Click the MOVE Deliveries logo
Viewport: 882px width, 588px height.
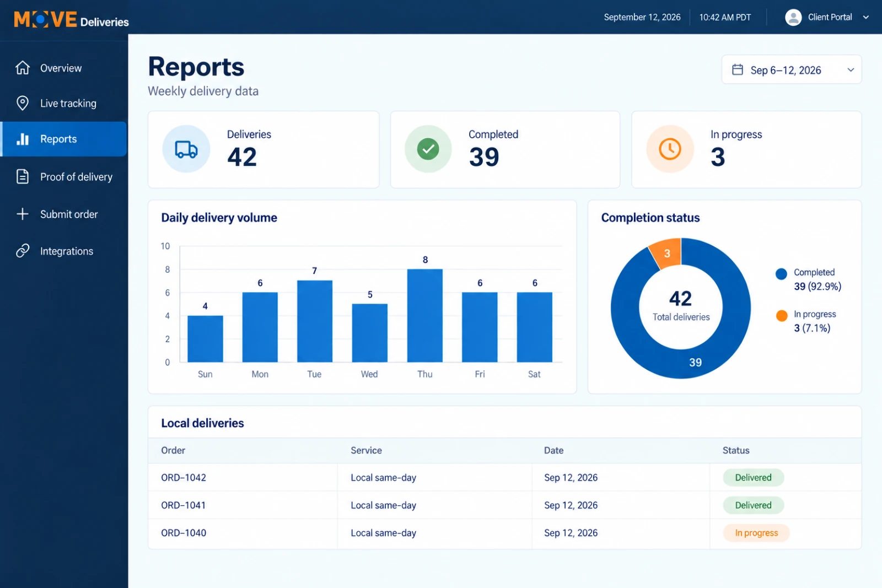point(71,20)
